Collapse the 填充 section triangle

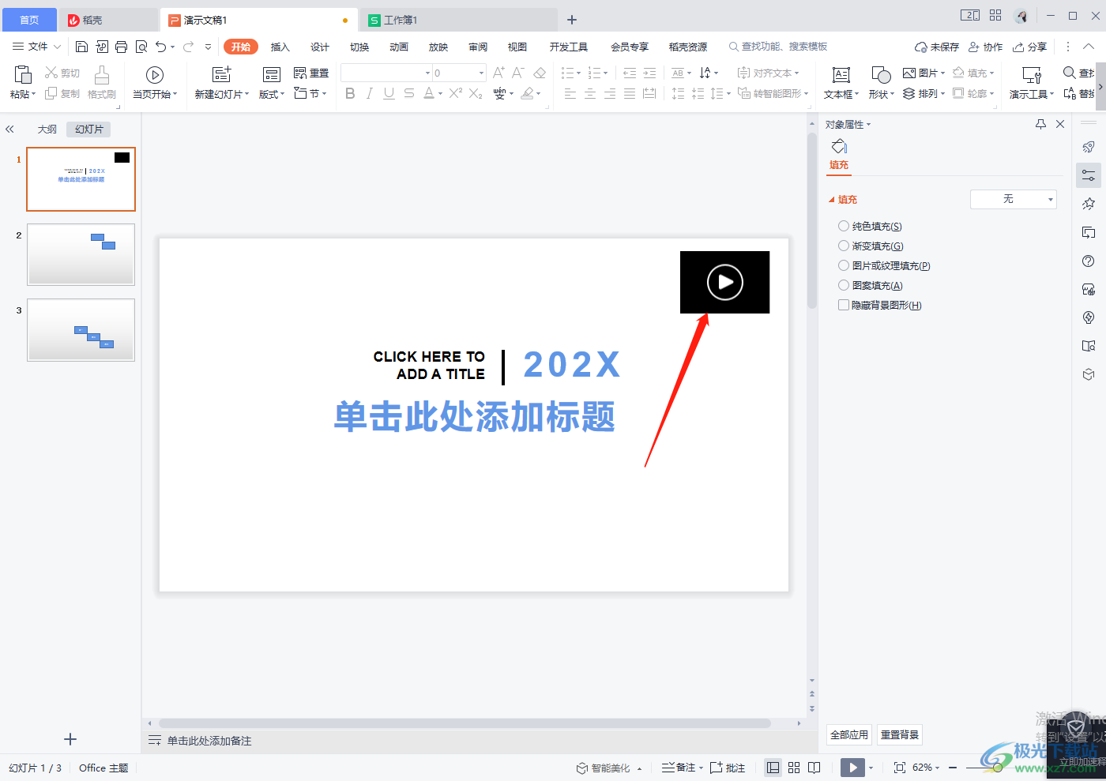[x=831, y=200]
